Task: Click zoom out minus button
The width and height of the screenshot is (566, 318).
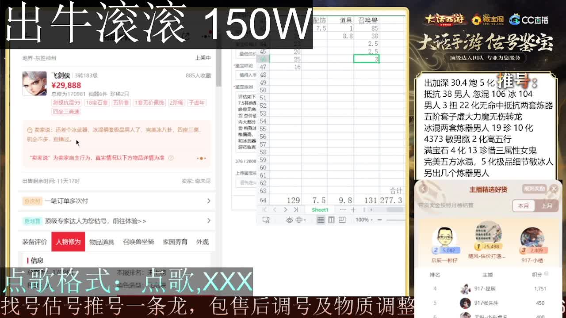Action: coord(380,220)
